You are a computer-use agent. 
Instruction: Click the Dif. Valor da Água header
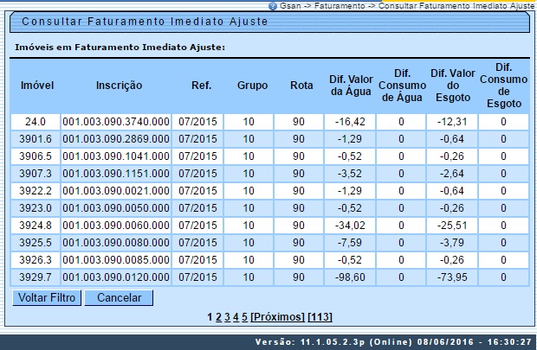(x=350, y=86)
